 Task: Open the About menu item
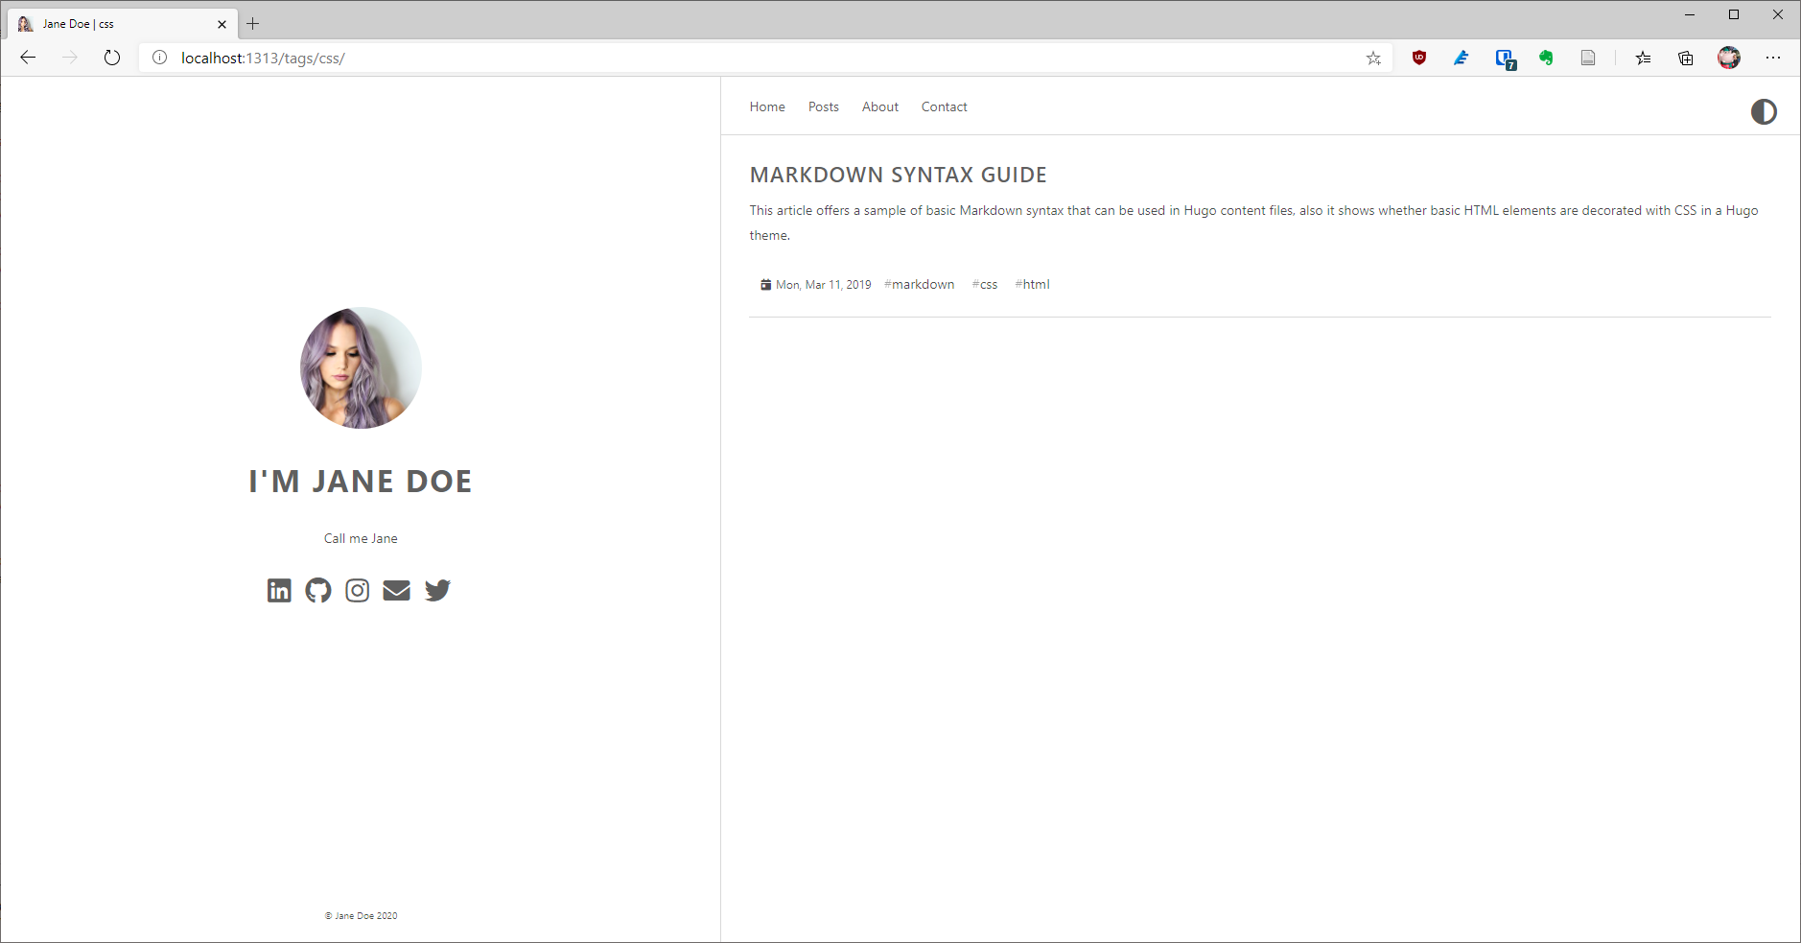click(880, 106)
